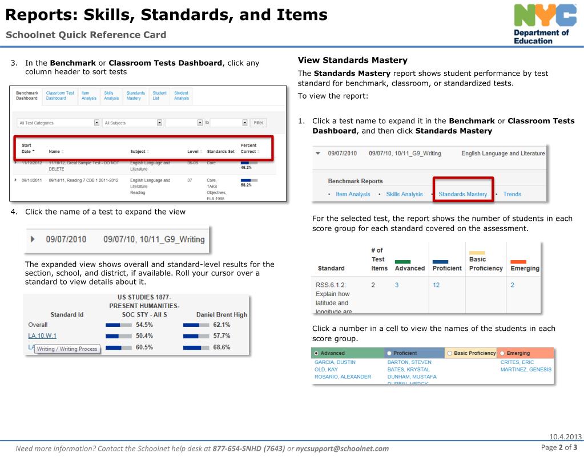
Task: Open student CRITES, ERIC
Action: (x=517, y=362)
